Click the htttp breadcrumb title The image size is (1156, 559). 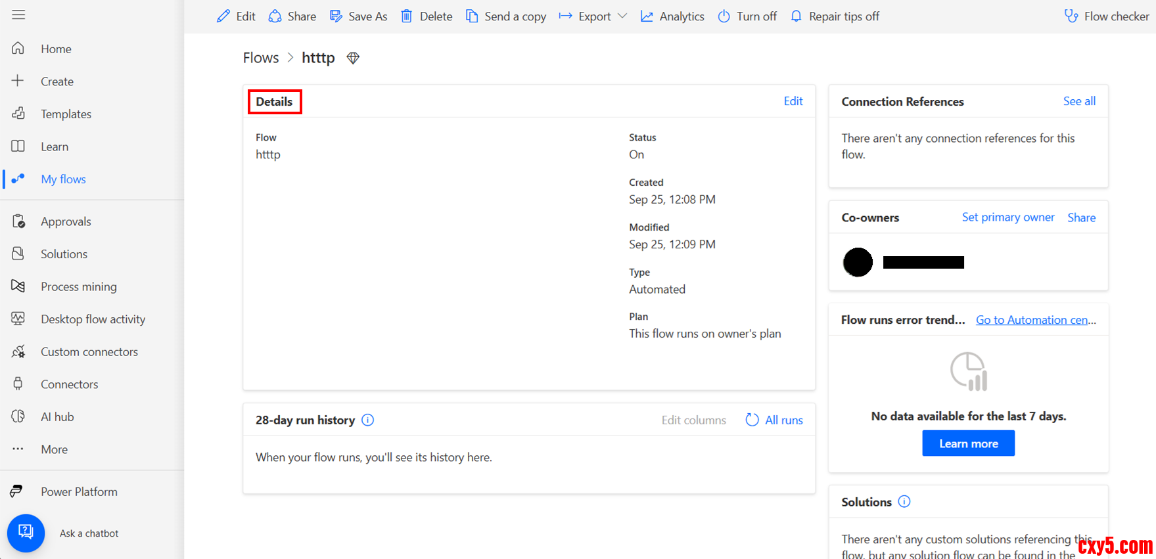(318, 58)
